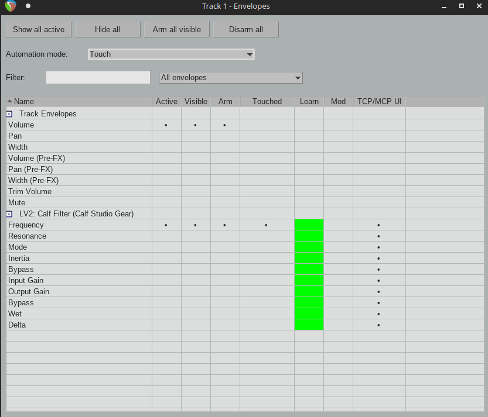This screenshot has height=417, width=488.
Task: Click the Touched column header
Action: tap(267, 102)
